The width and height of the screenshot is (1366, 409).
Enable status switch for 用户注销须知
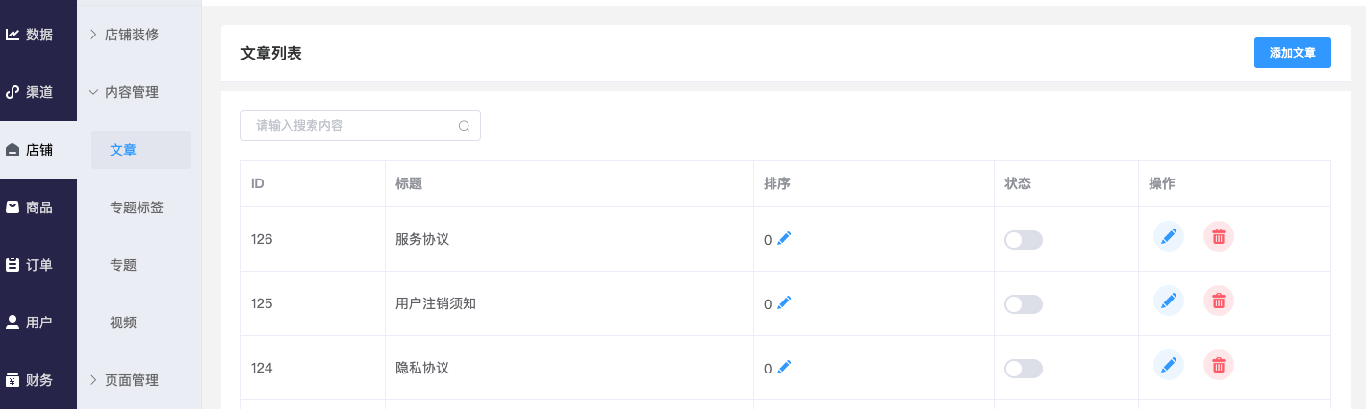click(x=1024, y=304)
